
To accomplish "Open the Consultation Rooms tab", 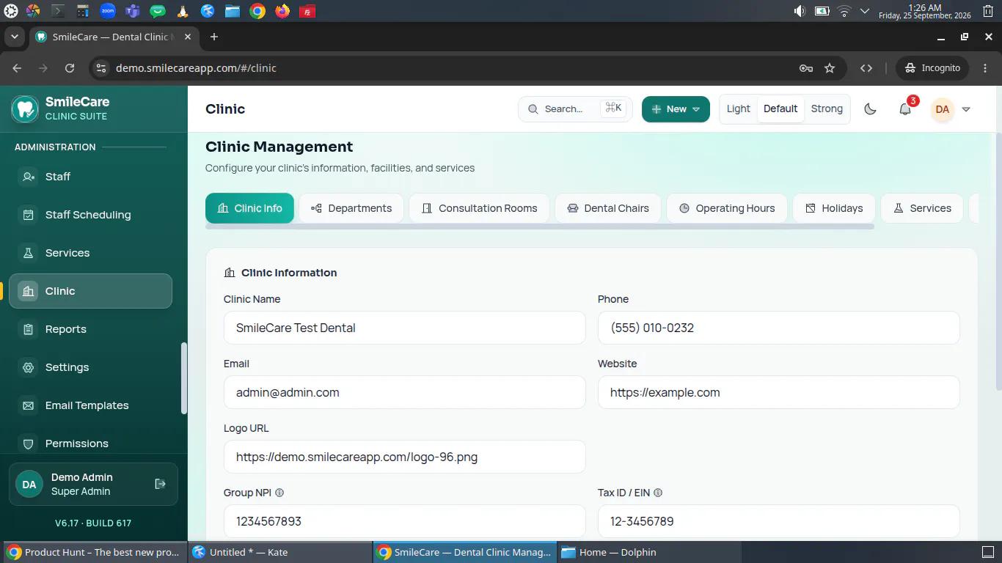I will tap(479, 208).
